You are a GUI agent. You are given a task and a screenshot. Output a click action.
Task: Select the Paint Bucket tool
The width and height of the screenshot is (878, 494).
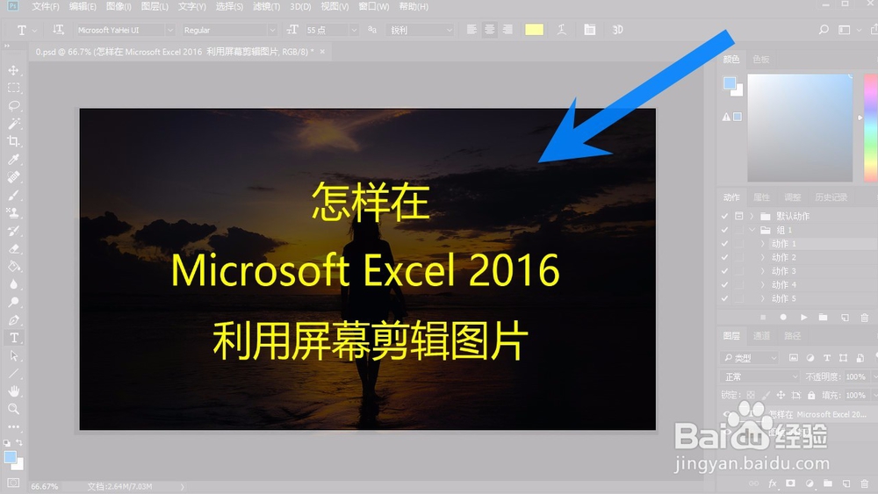13,267
